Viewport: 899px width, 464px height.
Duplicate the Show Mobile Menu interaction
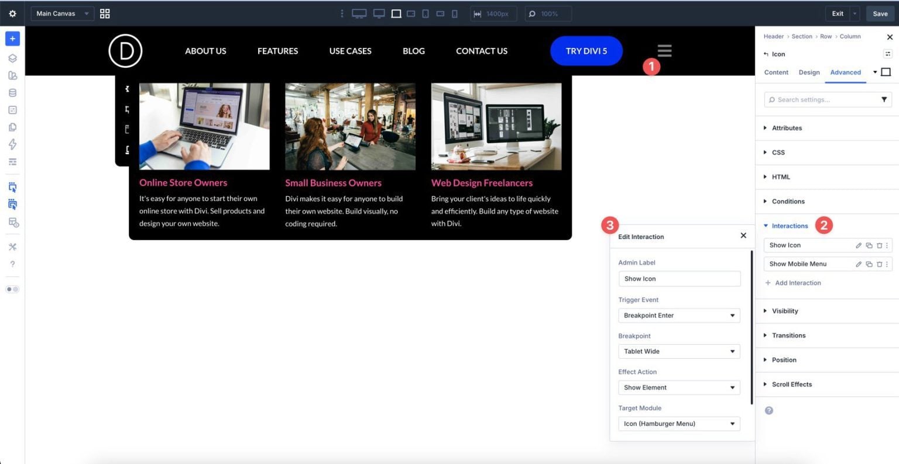coord(869,264)
